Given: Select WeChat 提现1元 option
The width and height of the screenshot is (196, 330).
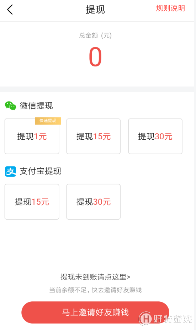Looking at the screenshot, I should [x=32, y=136].
